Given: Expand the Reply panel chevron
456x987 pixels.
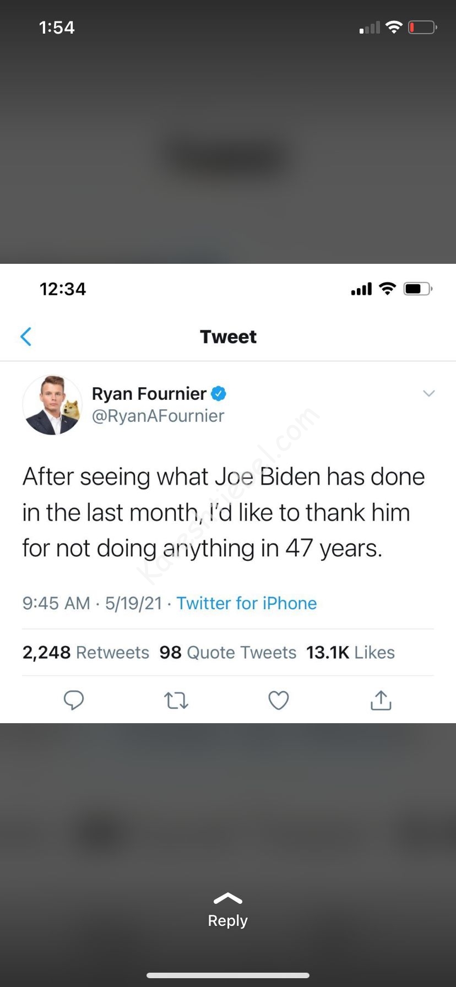Looking at the screenshot, I should [227, 899].
